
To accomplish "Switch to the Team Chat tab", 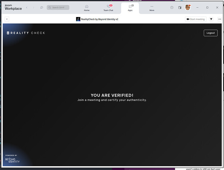I will [x=108, y=8].
